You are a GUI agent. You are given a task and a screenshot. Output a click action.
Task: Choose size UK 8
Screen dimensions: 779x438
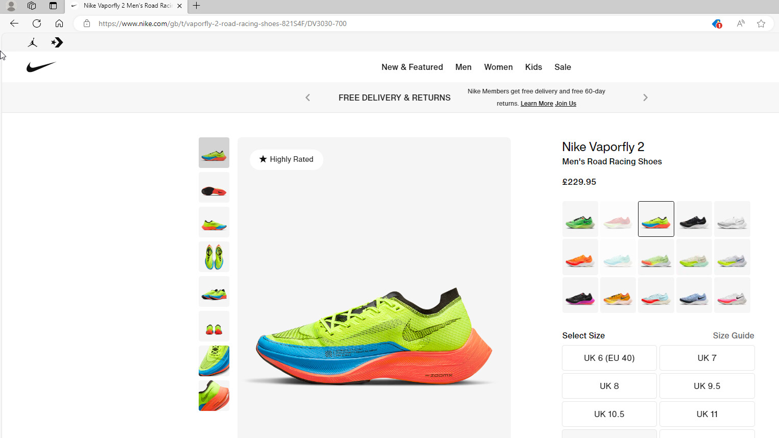click(x=609, y=386)
